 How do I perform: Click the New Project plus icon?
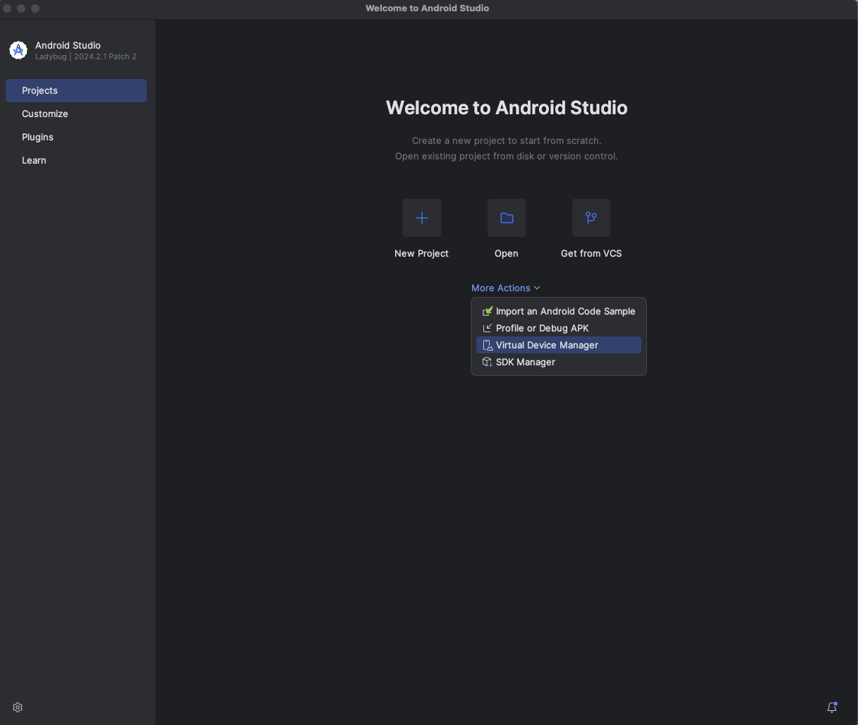pyautogui.click(x=421, y=218)
